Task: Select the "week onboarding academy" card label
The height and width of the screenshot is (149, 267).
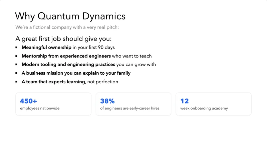Action: (x=204, y=108)
